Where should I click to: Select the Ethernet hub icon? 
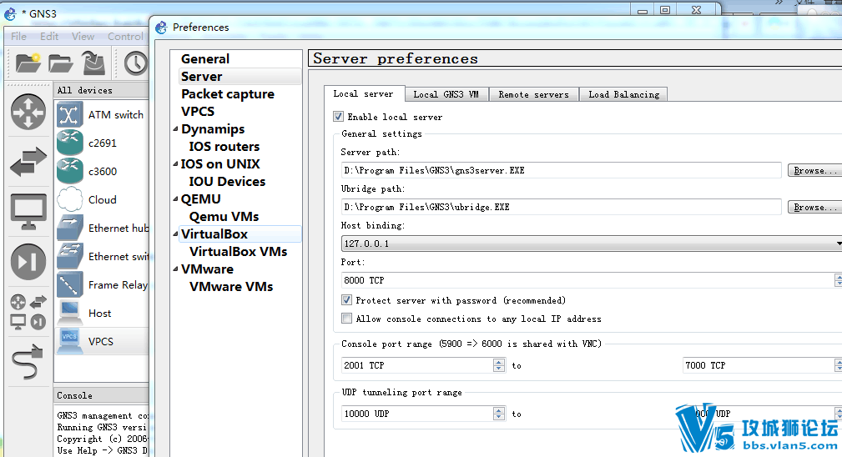70,228
